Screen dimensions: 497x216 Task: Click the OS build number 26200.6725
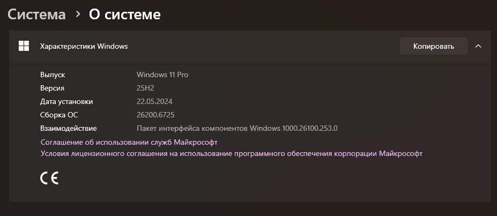pos(155,115)
